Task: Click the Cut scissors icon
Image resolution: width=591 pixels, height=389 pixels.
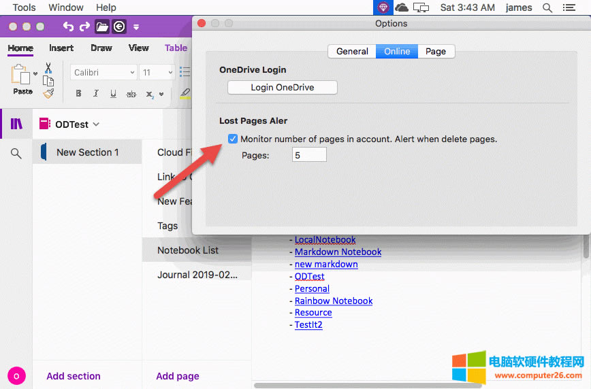Action: click(48, 67)
